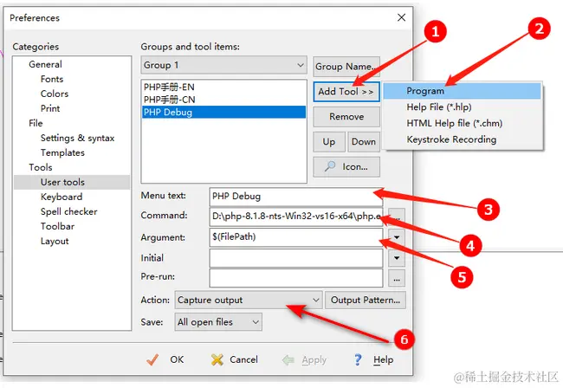Screen dimensions: 563x388
Task: Select General in Categories tree
Action: click(x=45, y=64)
